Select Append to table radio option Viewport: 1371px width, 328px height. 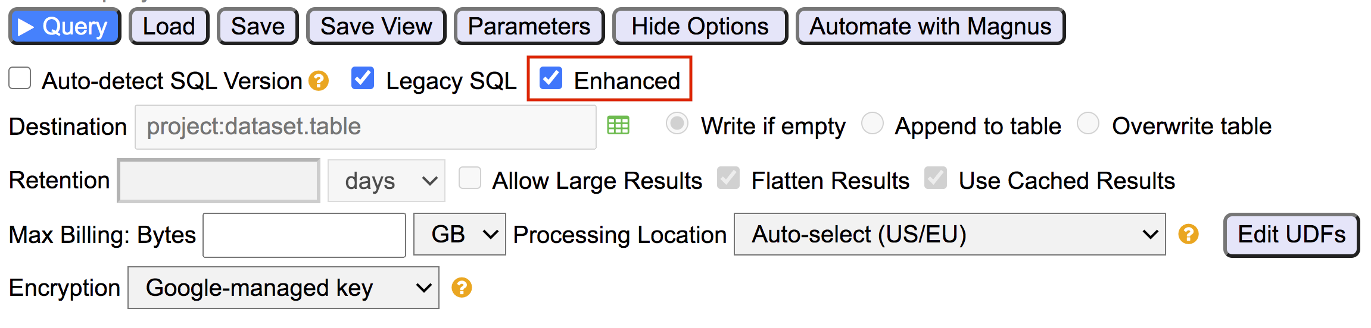coord(873,124)
